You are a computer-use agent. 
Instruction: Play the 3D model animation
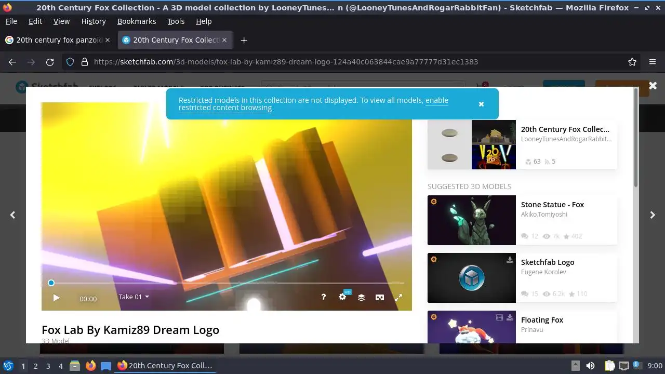(x=56, y=298)
